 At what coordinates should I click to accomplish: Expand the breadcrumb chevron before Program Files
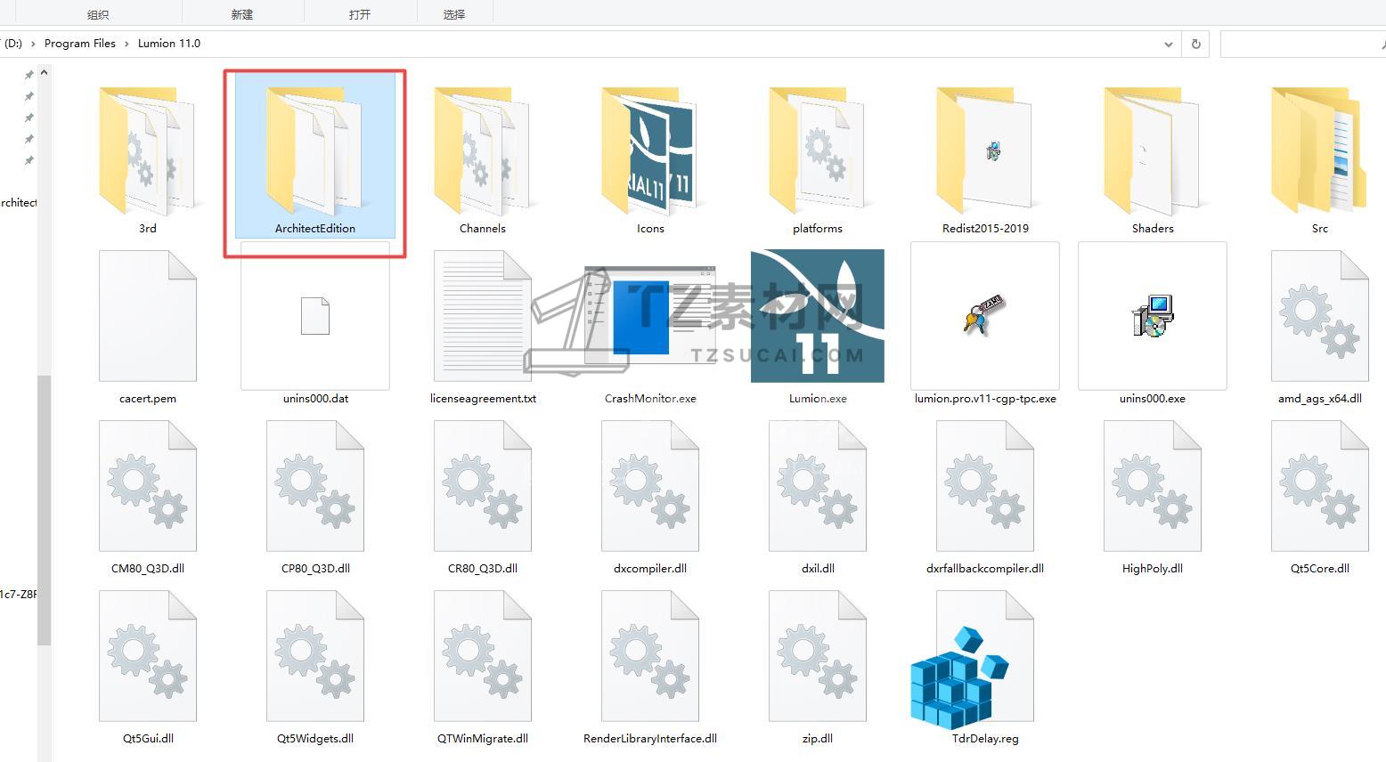tap(34, 44)
